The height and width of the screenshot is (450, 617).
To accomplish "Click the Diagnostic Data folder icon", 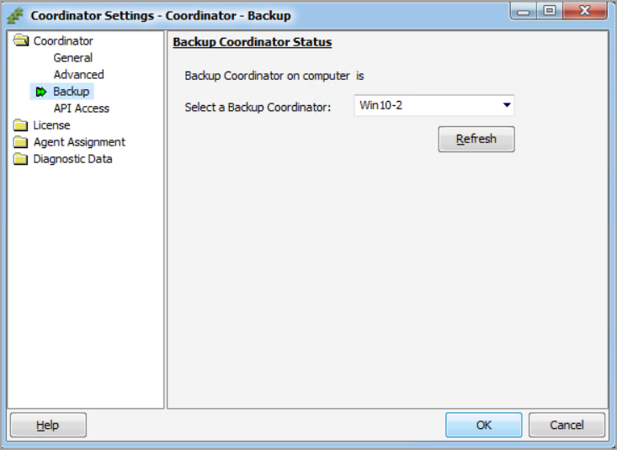I will pos(20,159).
